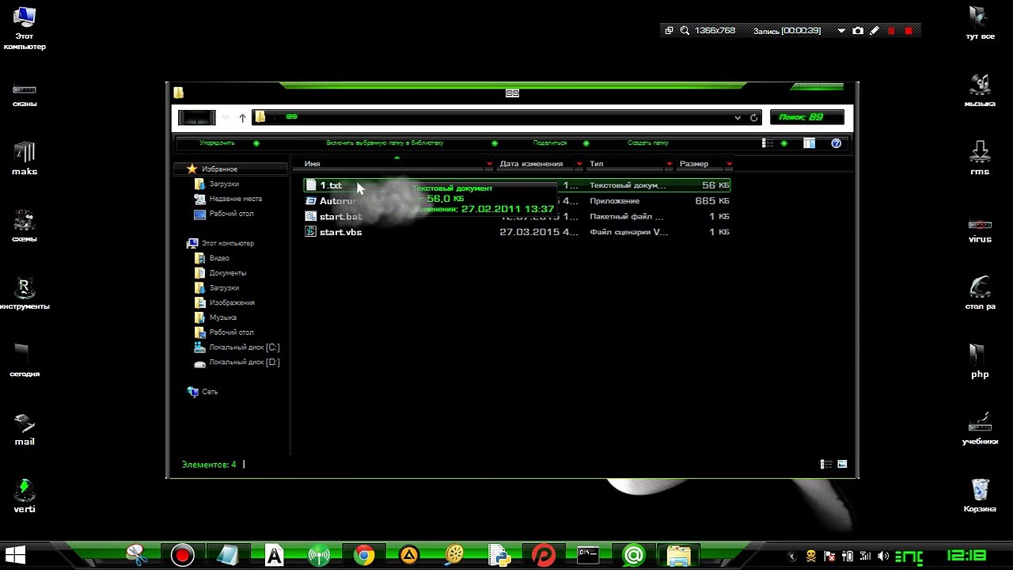Viewport: 1013px width, 570px height.
Task: Select Этот компьютер in navigation pane
Action: (227, 243)
